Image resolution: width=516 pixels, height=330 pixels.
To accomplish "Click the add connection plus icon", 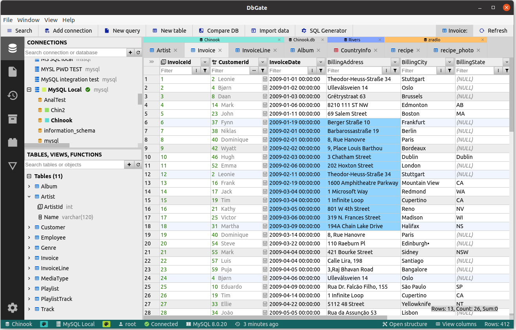I will click(130, 52).
